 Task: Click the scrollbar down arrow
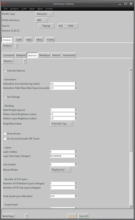[131, 206]
